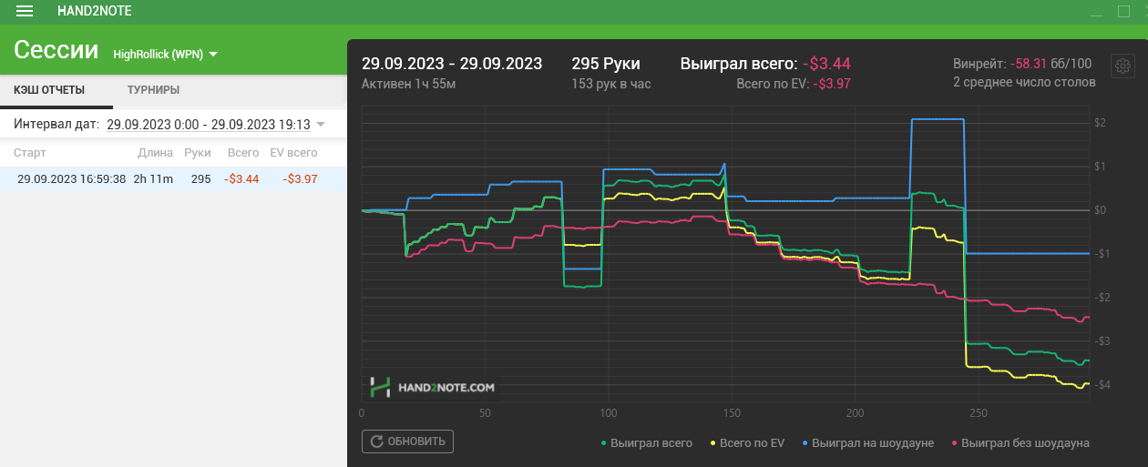Sort sessions by the Длина column
The height and width of the screenshot is (467, 1148).
tap(155, 153)
